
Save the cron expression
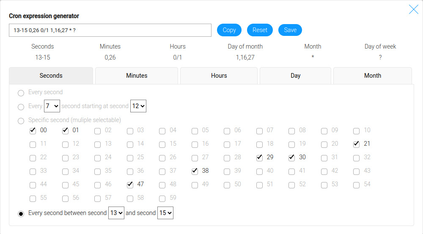point(290,30)
